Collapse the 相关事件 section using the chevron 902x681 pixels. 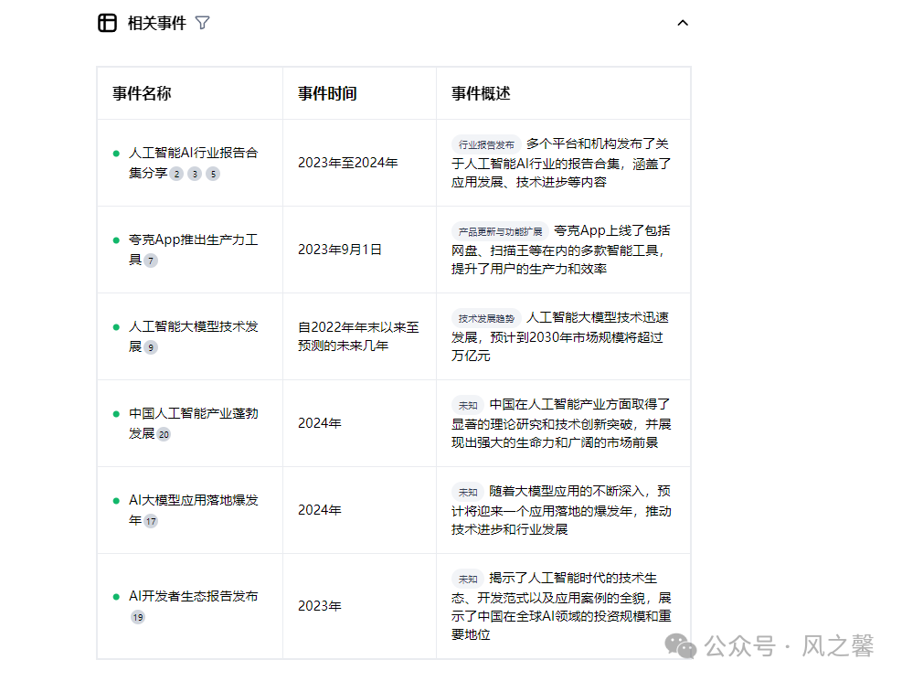tap(684, 22)
